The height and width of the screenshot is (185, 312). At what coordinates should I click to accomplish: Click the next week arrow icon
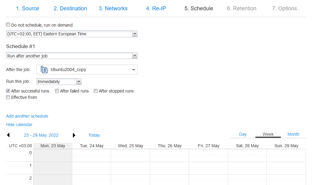74,135
